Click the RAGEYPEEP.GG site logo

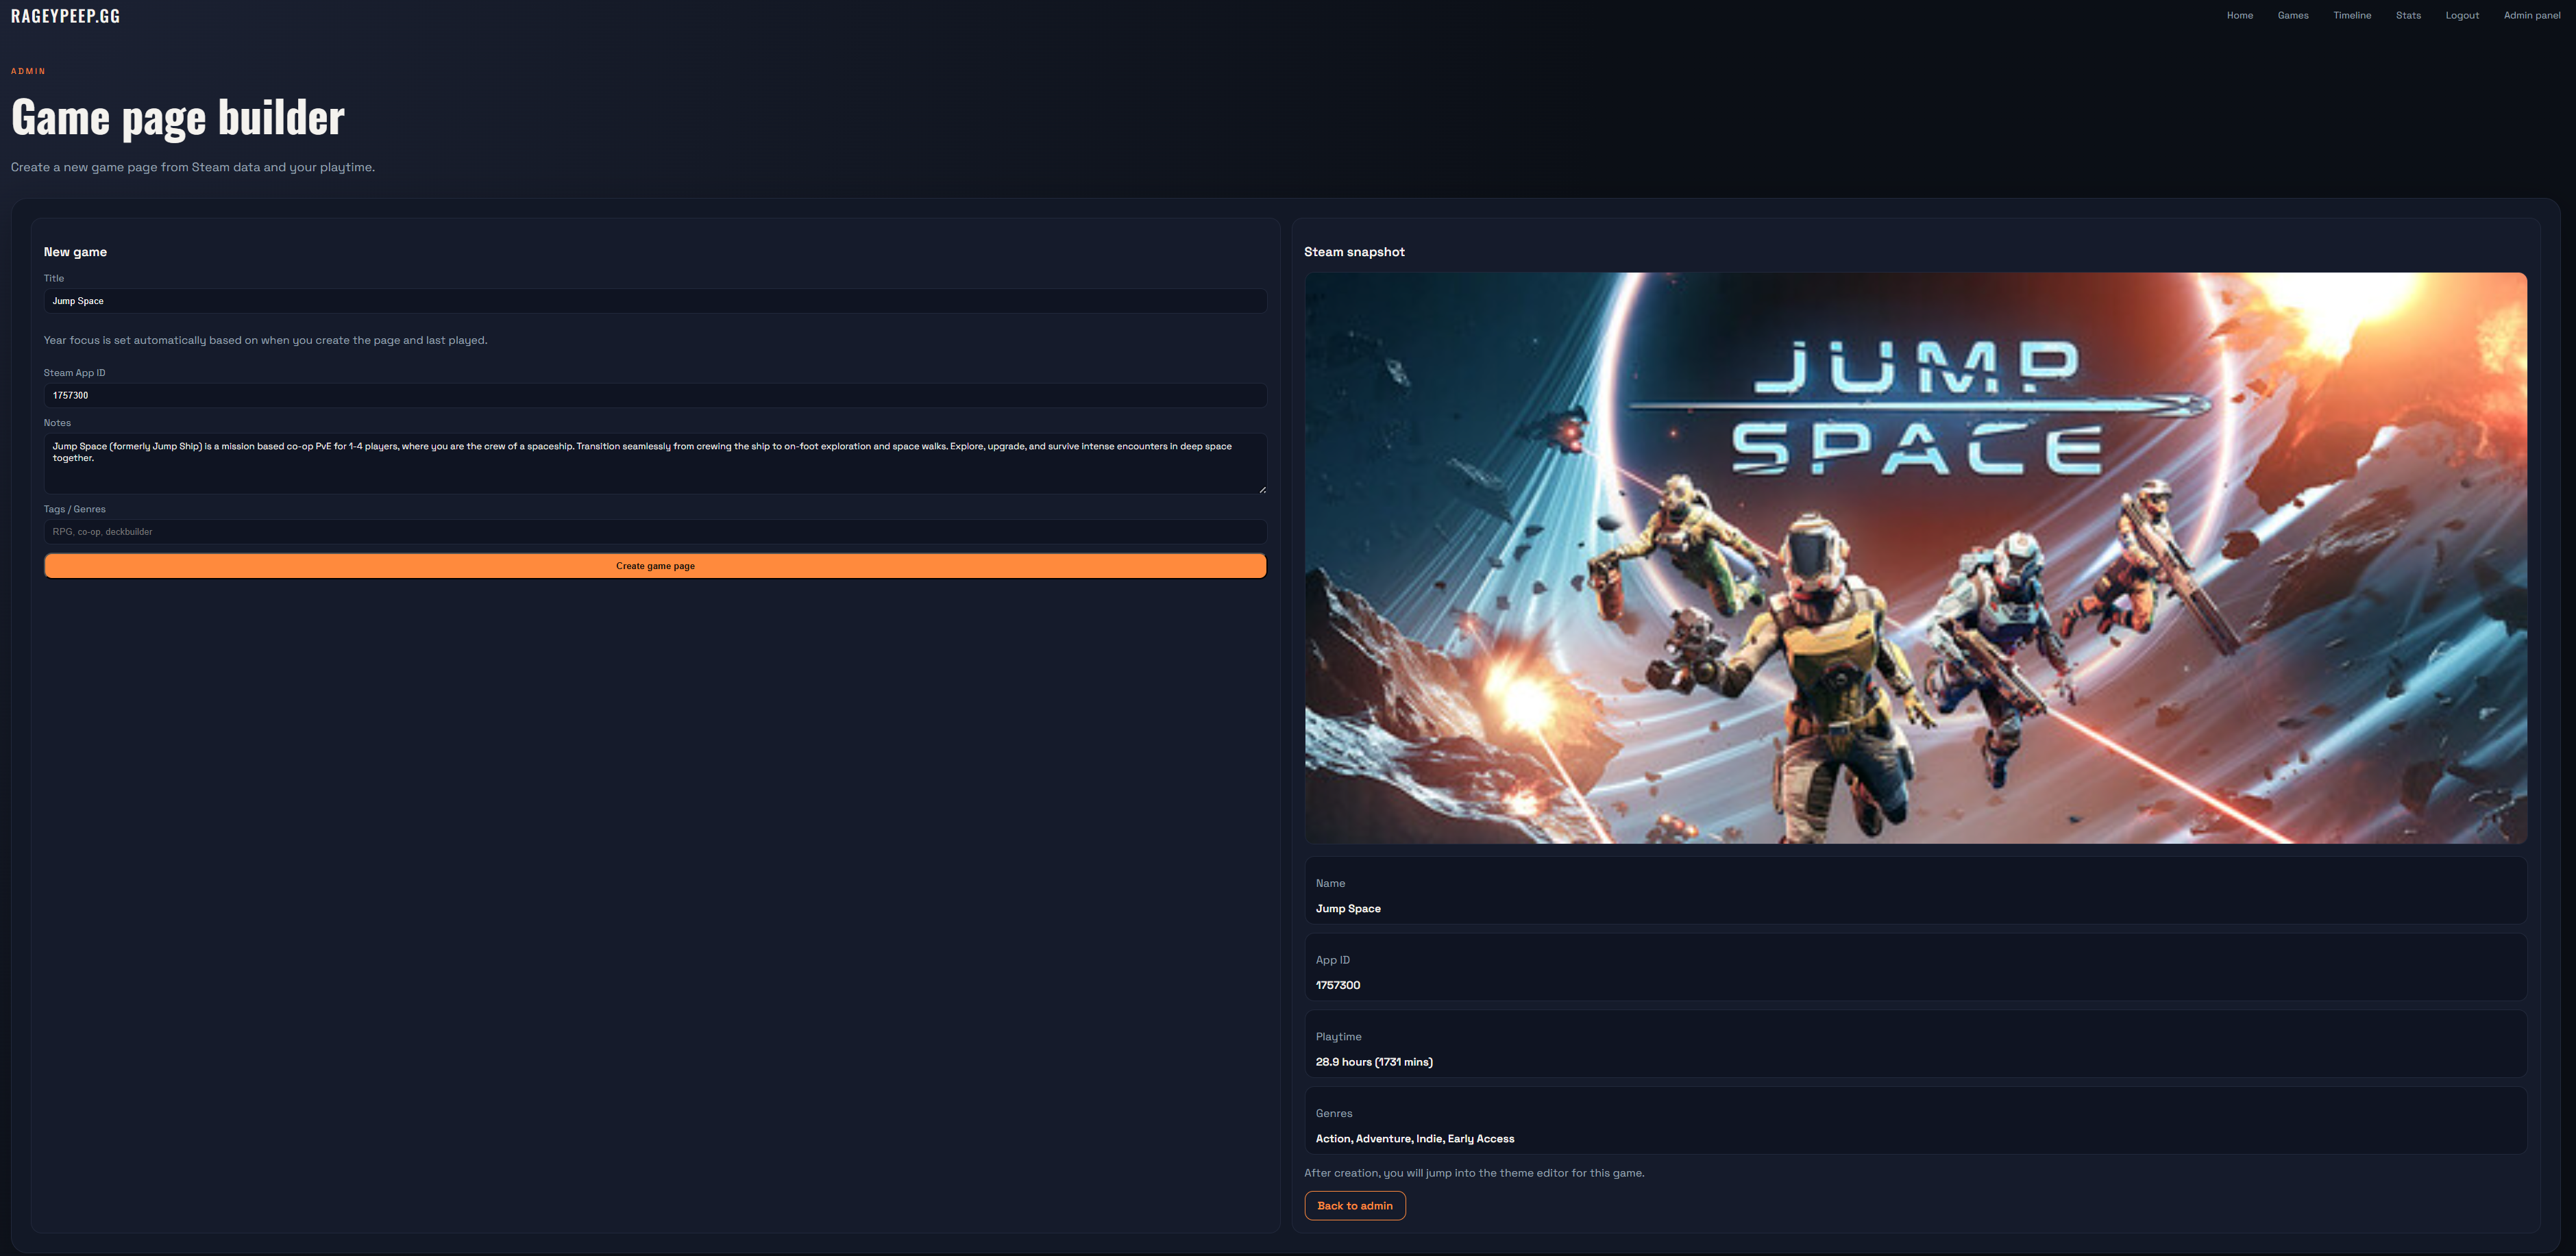click(x=64, y=15)
